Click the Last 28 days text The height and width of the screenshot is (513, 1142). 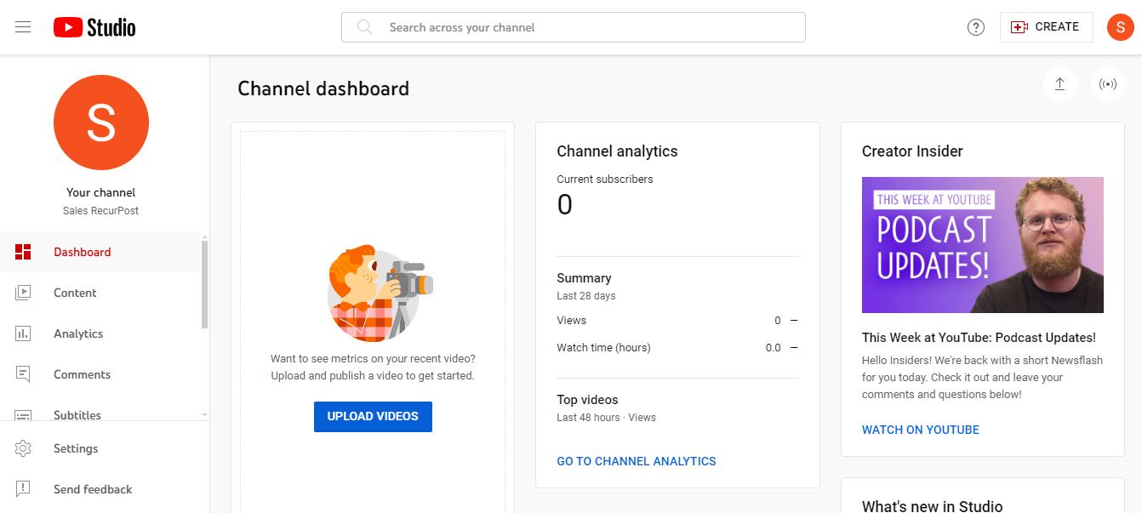click(586, 296)
